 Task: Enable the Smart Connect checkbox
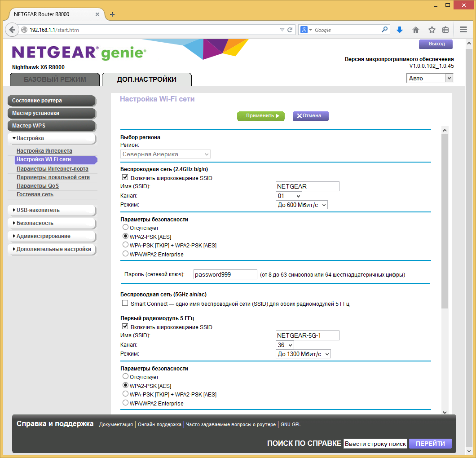pyautogui.click(x=125, y=303)
